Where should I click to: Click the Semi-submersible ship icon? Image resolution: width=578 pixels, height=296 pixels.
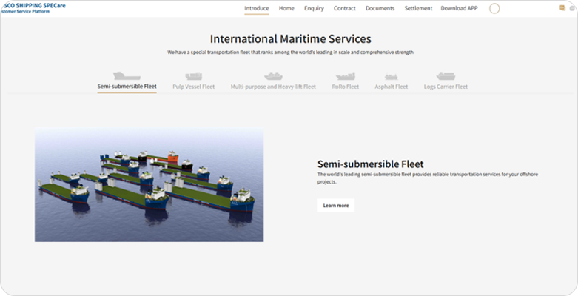tap(127, 76)
